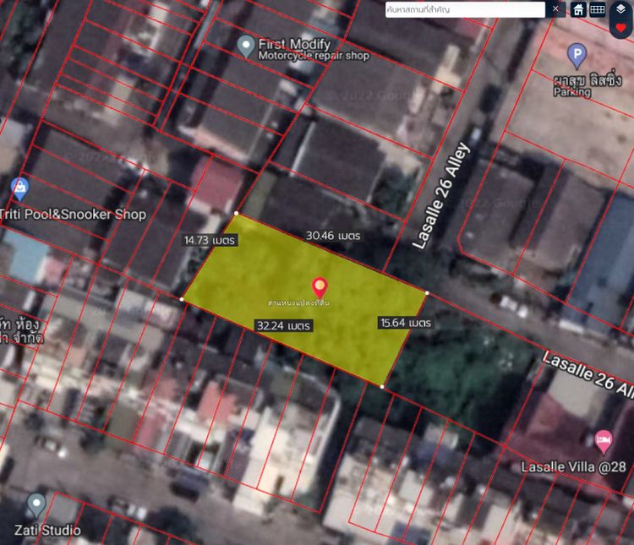This screenshot has width=634, height=545.
Task: Click the red heart favorites icon
Action: 620,28
